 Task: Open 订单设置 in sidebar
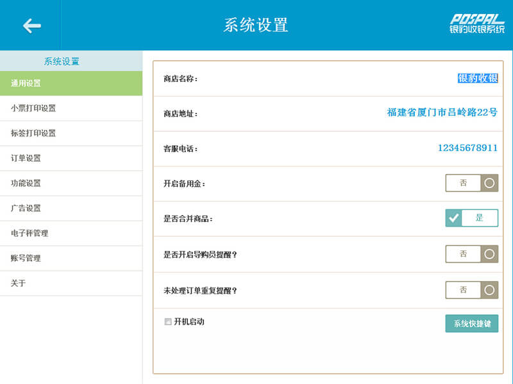click(x=71, y=158)
